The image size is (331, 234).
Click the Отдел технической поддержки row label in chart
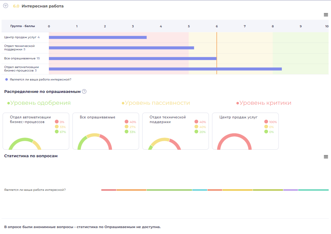pyautogui.click(x=19, y=48)
